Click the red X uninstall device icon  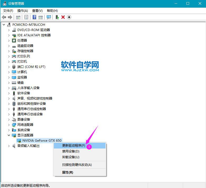(63, 17)
